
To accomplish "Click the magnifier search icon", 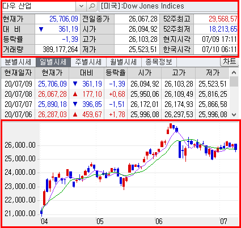I will 92,6.
